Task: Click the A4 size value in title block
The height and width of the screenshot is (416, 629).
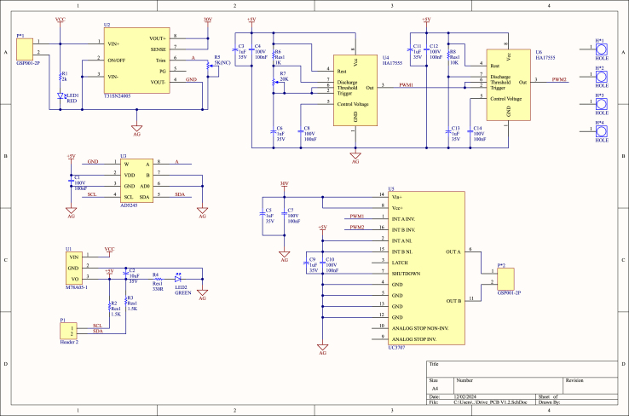Action: (435, 389)
